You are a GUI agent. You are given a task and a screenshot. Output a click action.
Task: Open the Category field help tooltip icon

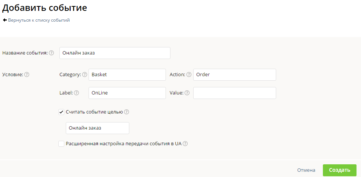[84, 74]
